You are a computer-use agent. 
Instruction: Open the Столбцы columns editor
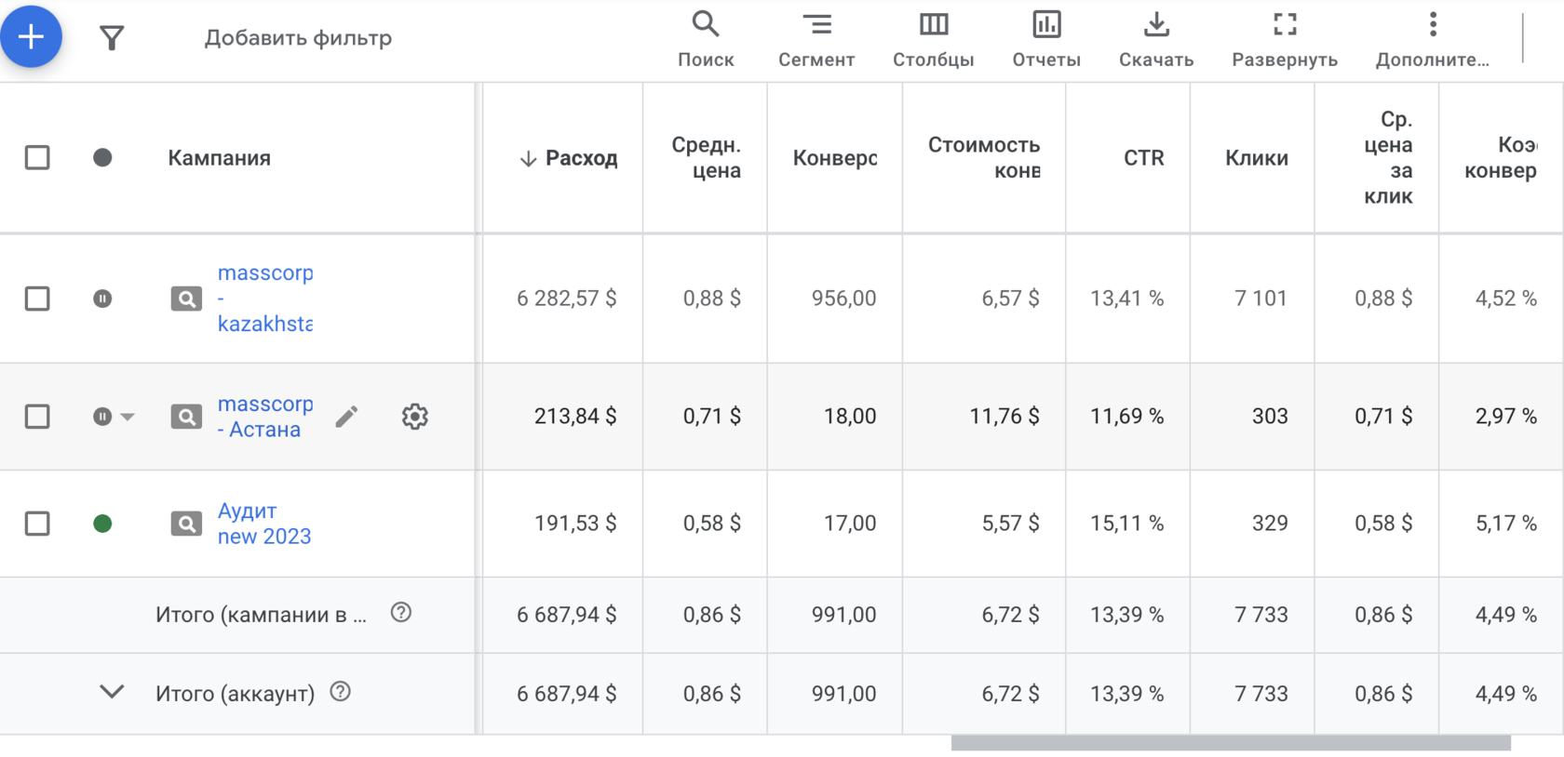point(933,38)
